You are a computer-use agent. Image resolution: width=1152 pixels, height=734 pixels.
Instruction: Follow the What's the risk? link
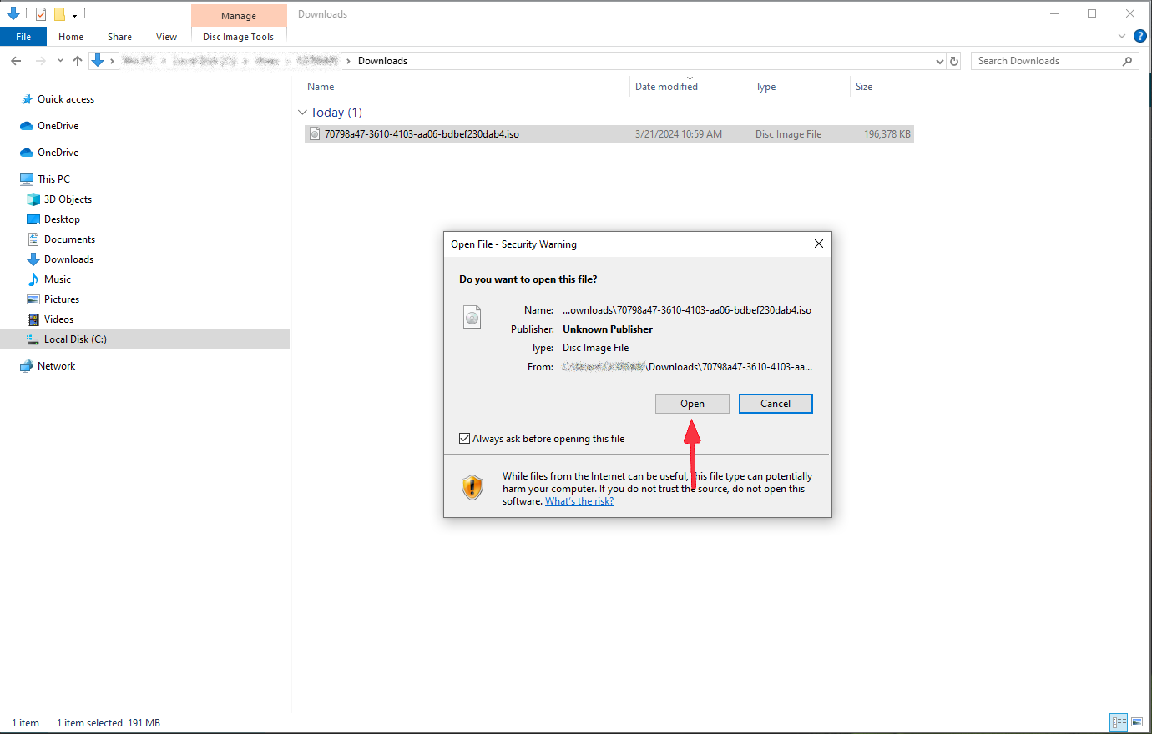(579, 501)
